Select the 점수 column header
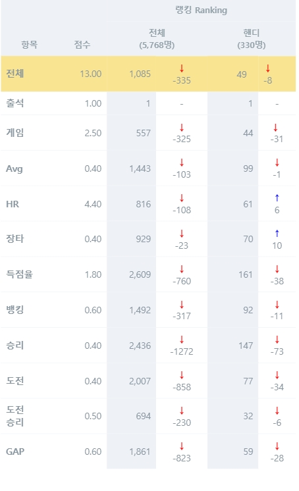Image resolution: width=299 pixels, height=491 pixels. coord(82,45)
